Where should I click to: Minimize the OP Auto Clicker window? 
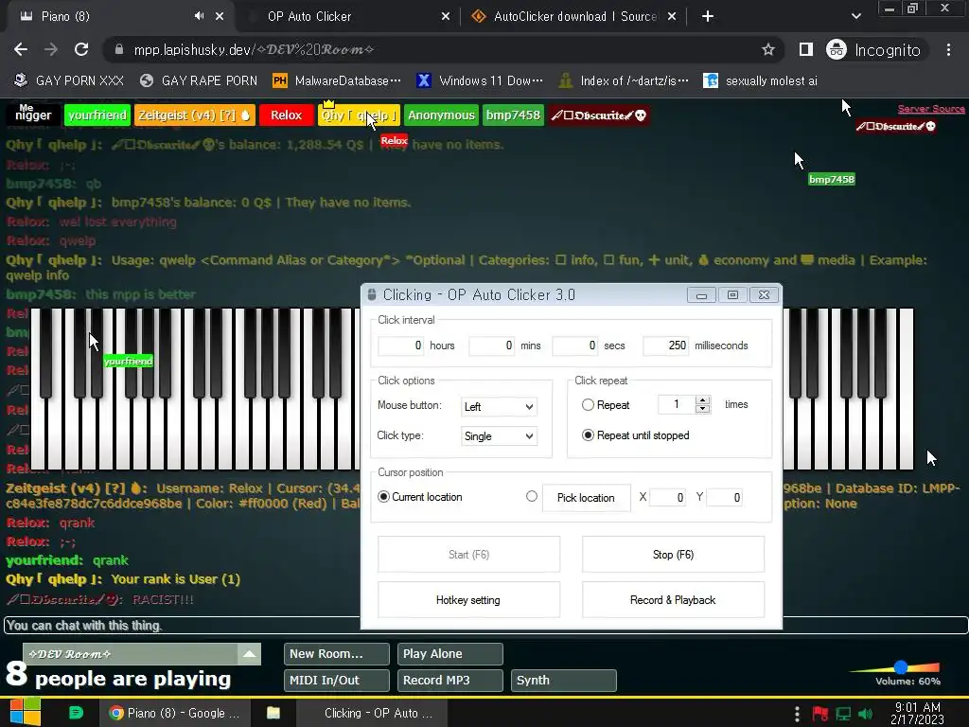(701, 295)
